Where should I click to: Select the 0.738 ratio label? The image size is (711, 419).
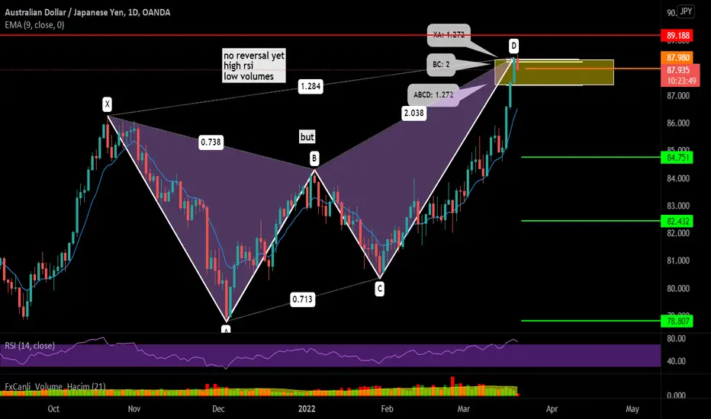coord(211,142)
